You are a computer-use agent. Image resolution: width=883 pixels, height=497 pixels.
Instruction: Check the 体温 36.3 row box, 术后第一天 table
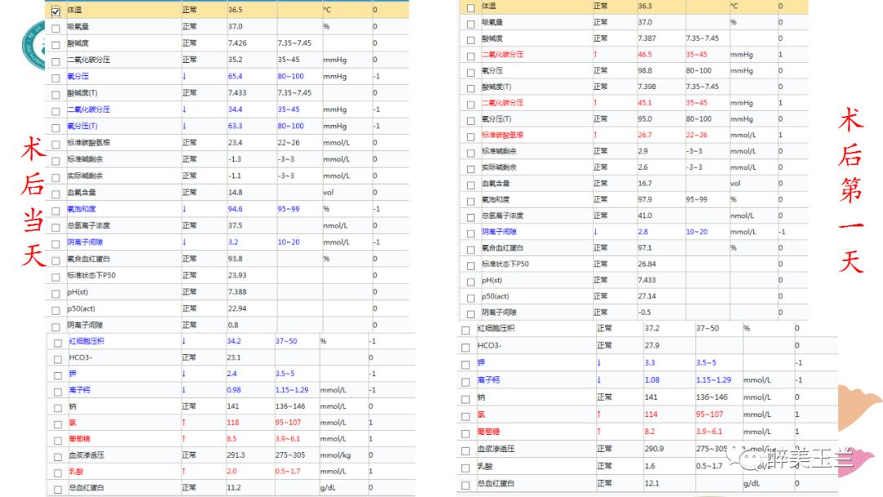470,8
